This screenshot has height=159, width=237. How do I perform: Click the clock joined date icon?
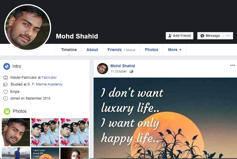point(6,98)
